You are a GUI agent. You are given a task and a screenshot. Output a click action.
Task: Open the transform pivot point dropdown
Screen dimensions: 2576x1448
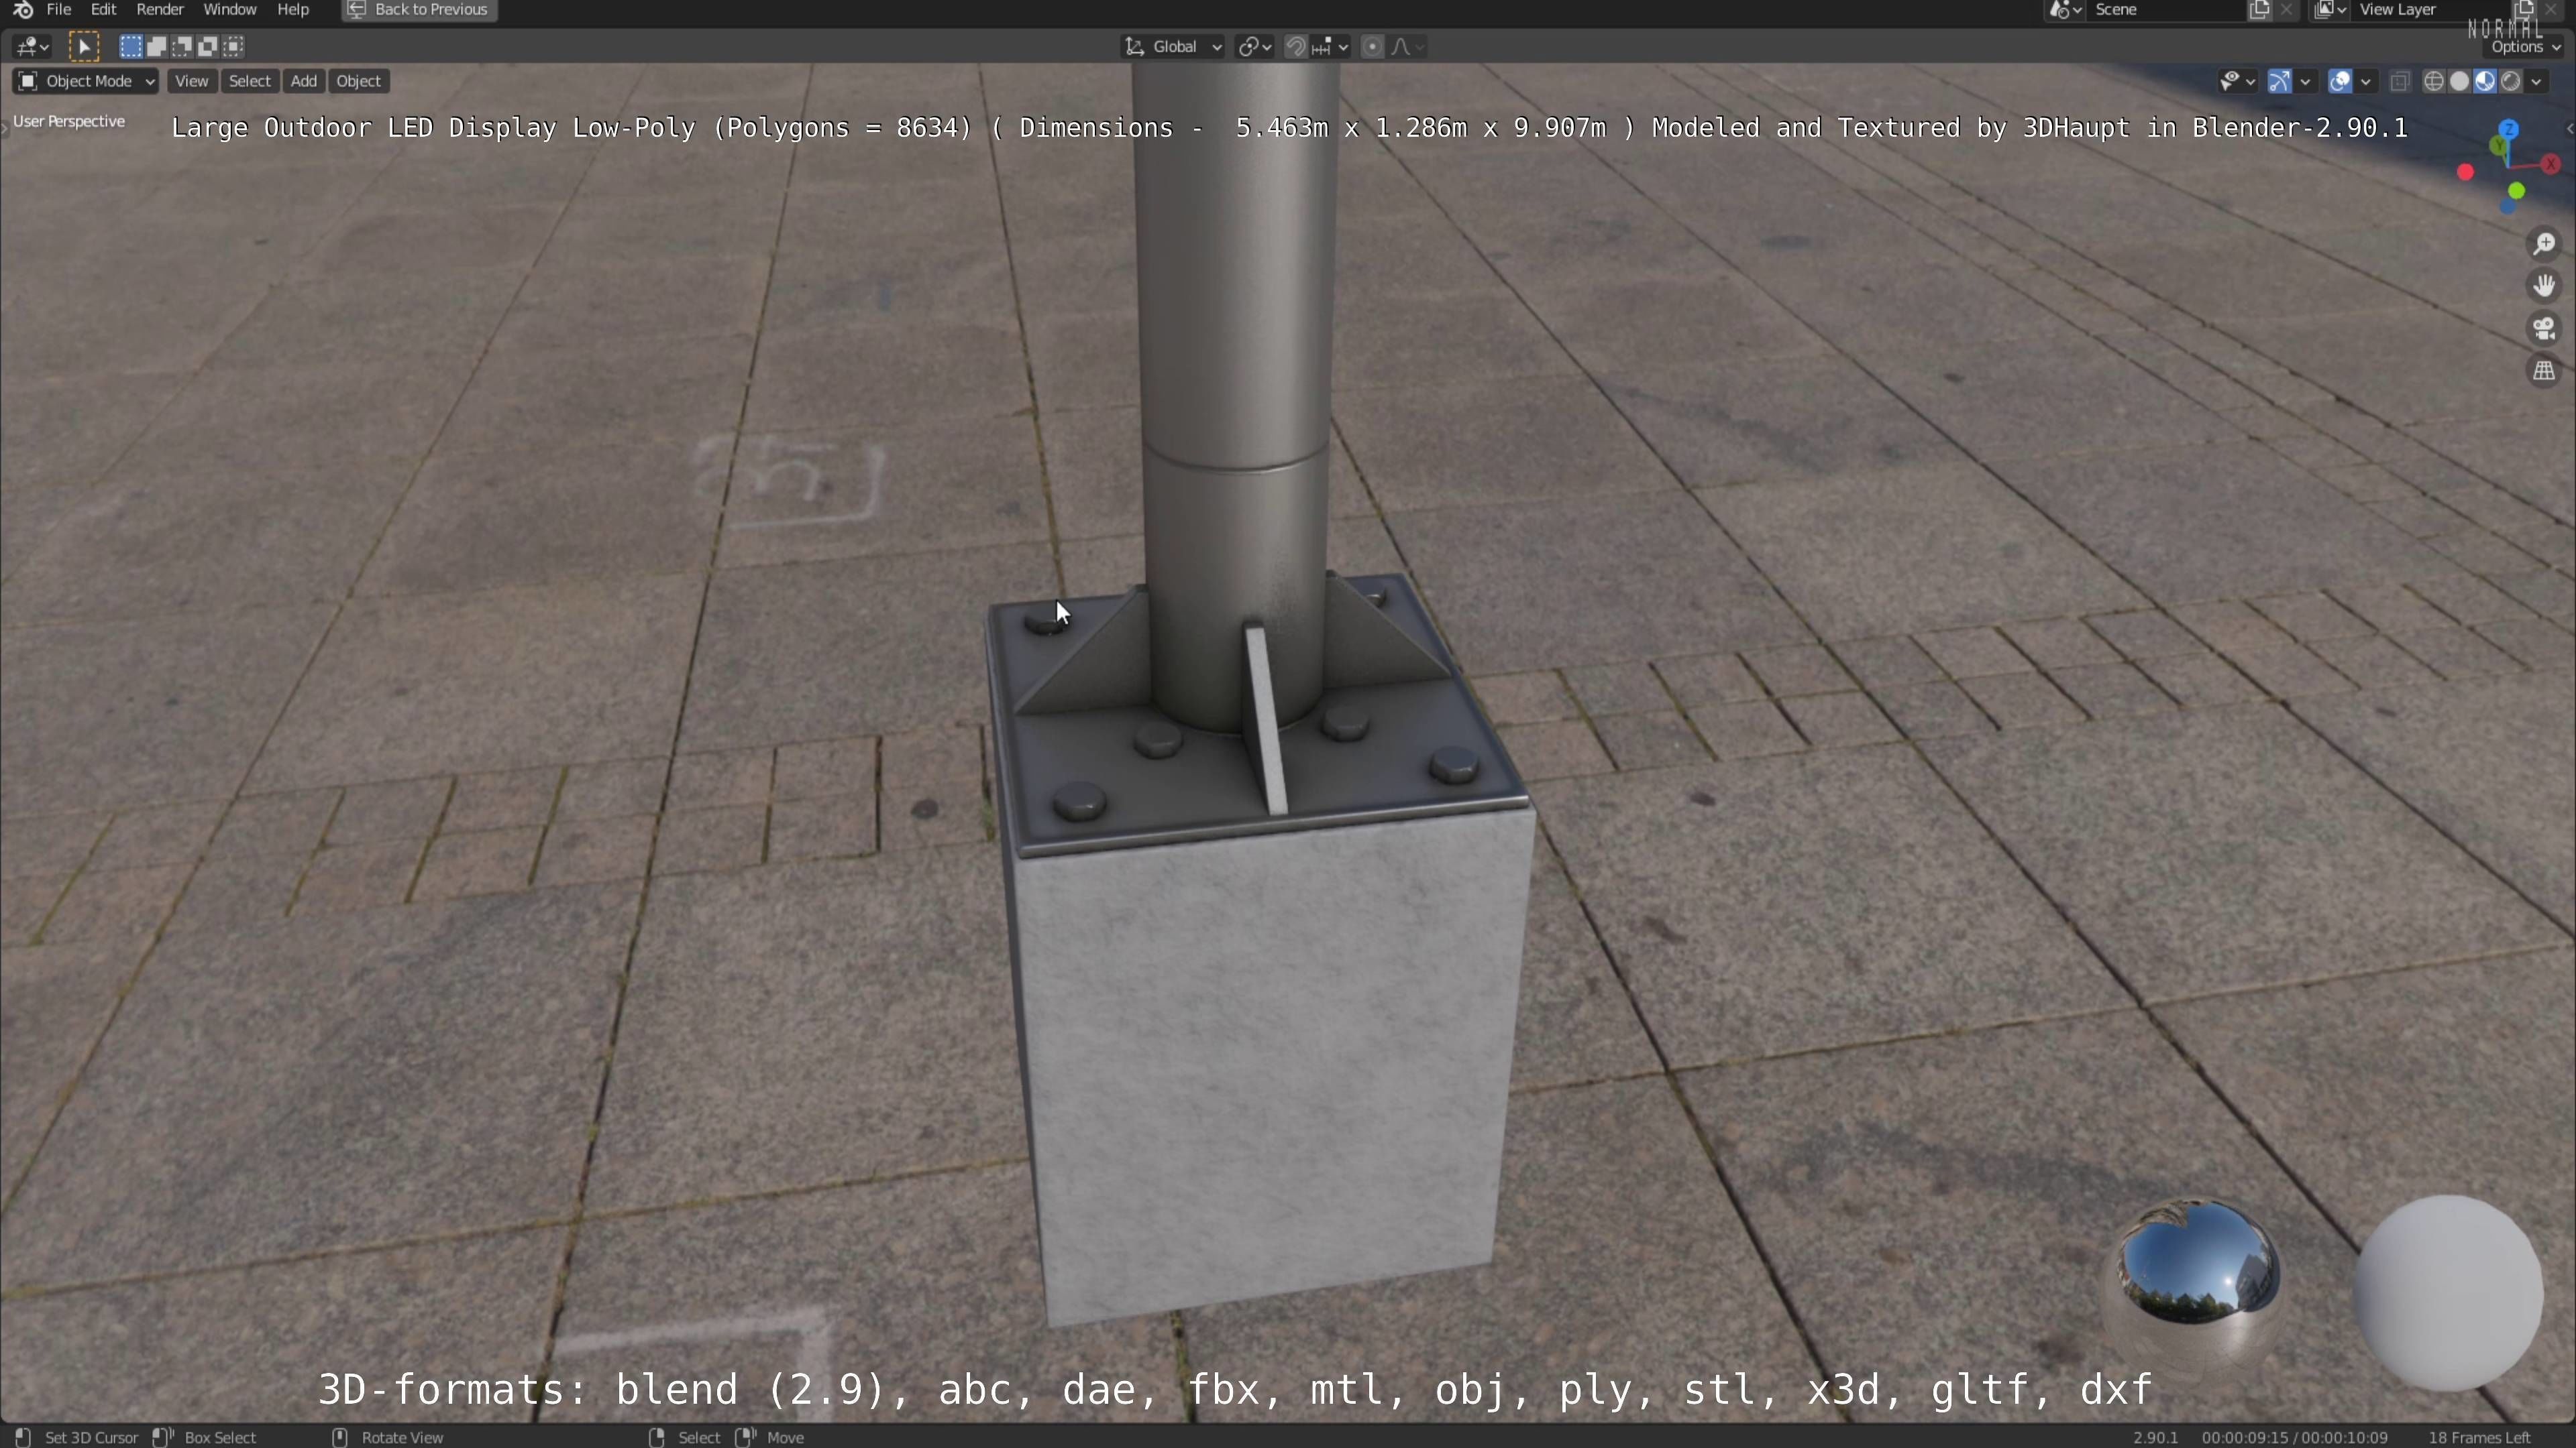1254,46
